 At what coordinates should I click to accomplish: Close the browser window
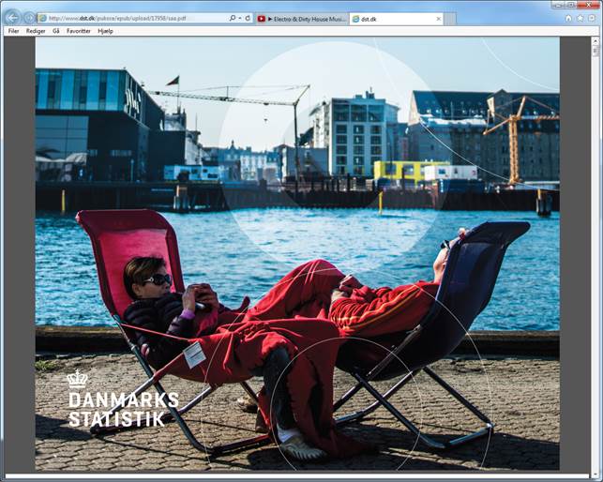point(588,5)
